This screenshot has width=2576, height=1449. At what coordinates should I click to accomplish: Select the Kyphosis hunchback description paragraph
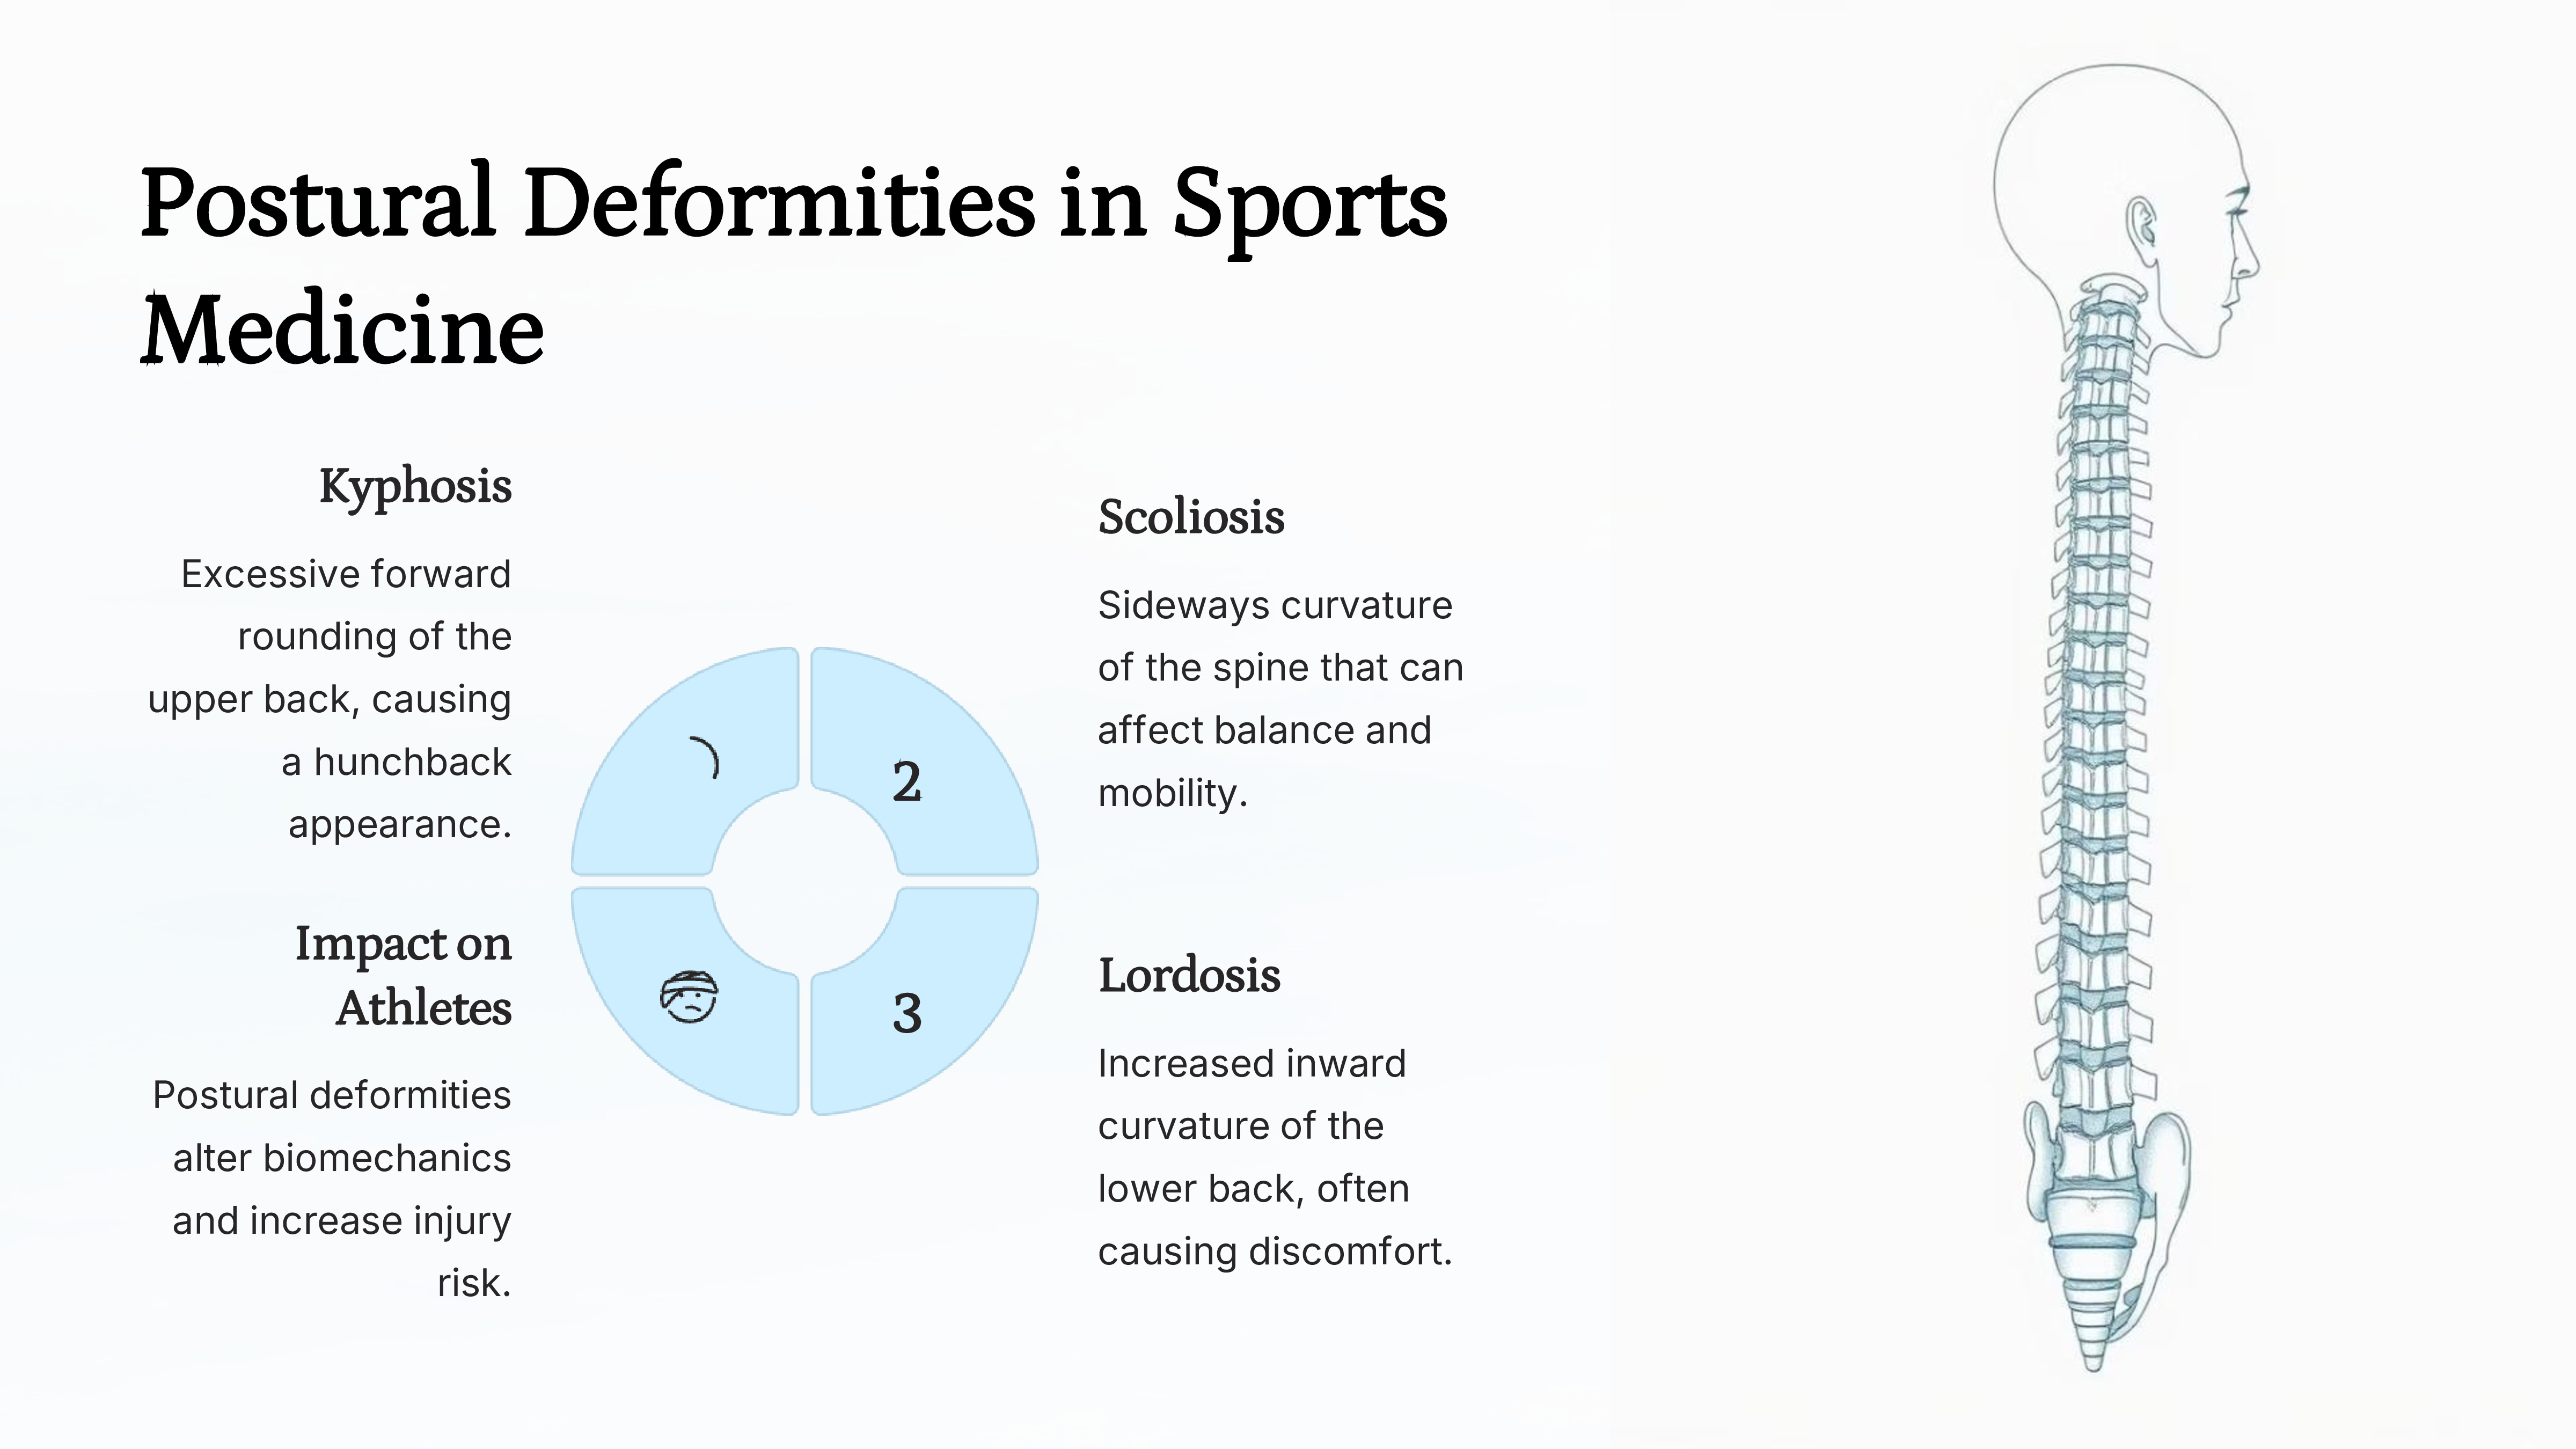[x=330, y=699]
